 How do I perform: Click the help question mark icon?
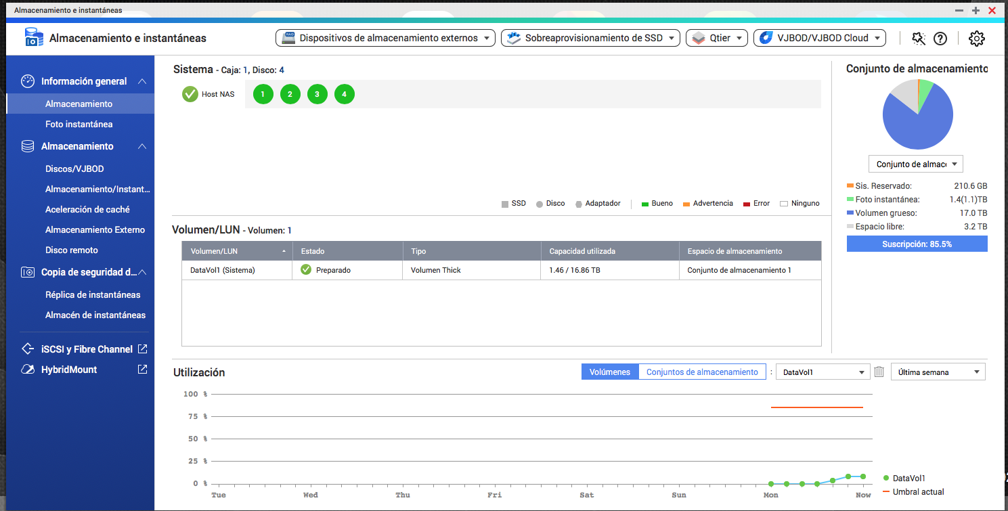pos(940,39)
